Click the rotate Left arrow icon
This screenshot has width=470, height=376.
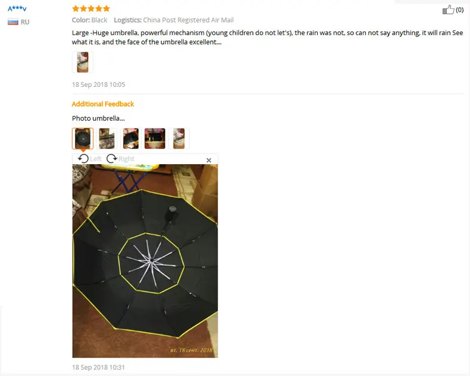pos(83,159)
